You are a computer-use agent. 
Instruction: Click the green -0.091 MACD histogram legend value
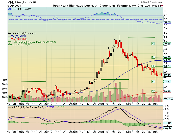pos(61,107)
